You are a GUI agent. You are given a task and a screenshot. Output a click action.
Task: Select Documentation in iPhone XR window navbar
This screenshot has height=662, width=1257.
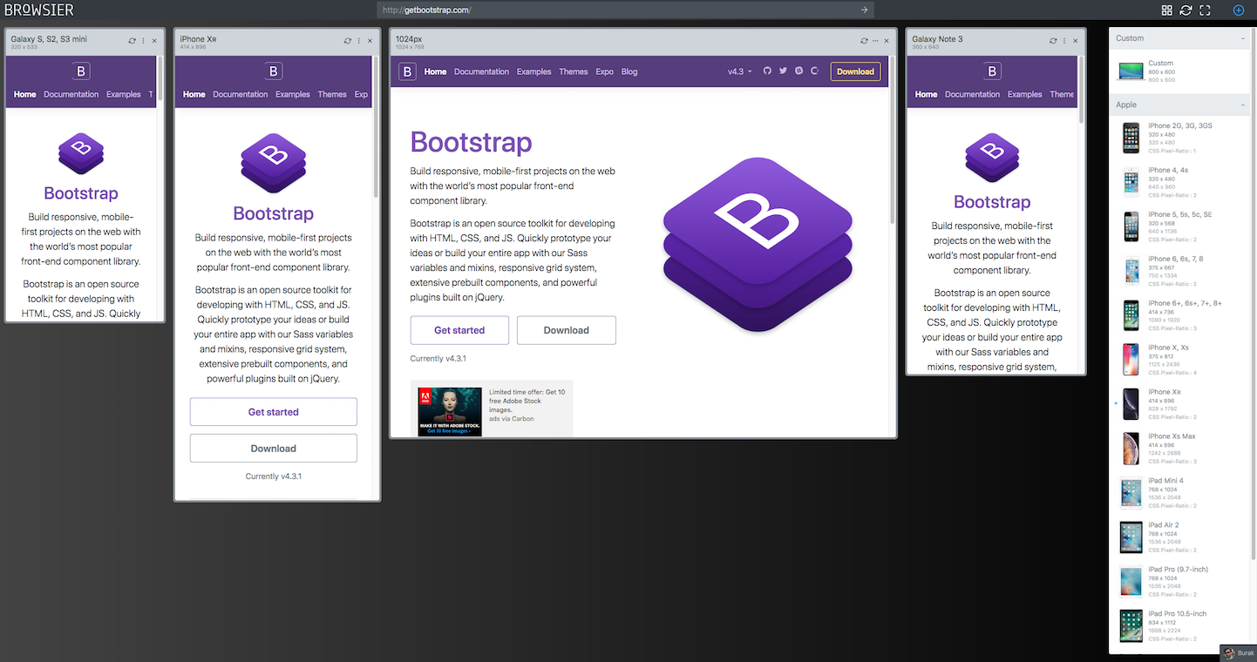[x=240, y=94]
